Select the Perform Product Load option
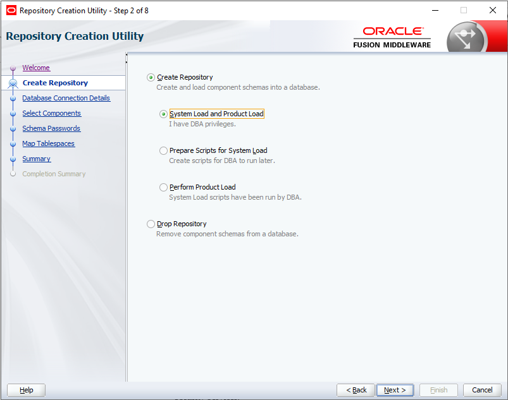This screenshot has height=400, width=508. pos(163,187)
